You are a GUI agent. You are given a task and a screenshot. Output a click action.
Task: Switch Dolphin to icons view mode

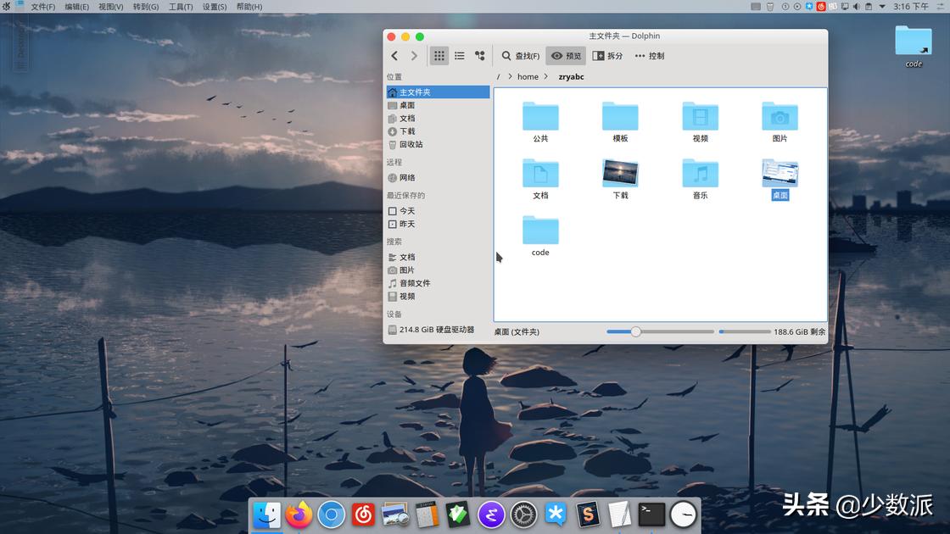click(x=439, y=55)
